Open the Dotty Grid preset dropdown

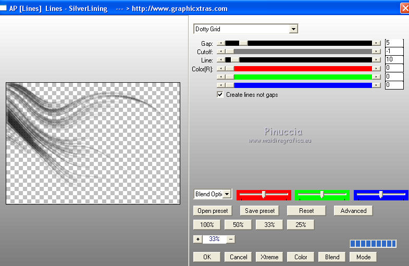(x=293, y=29)
